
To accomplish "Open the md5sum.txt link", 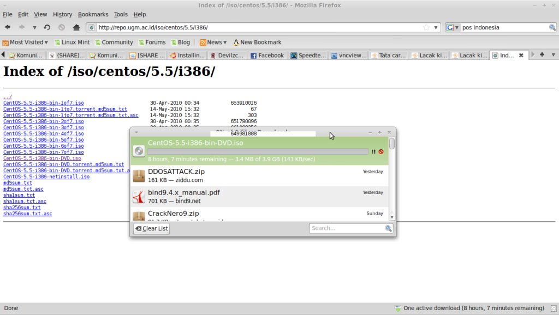I will (x=17, y=183).
